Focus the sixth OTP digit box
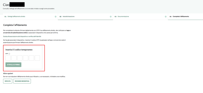The width and height of the screenshot is (203, 93). point(37,58)
